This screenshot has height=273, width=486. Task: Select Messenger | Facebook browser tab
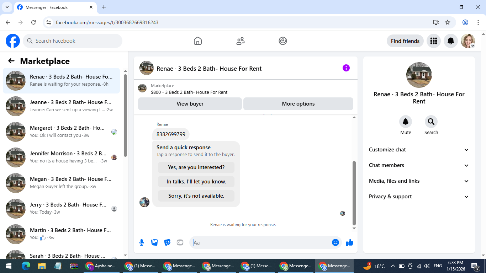(x=55, y=7)
